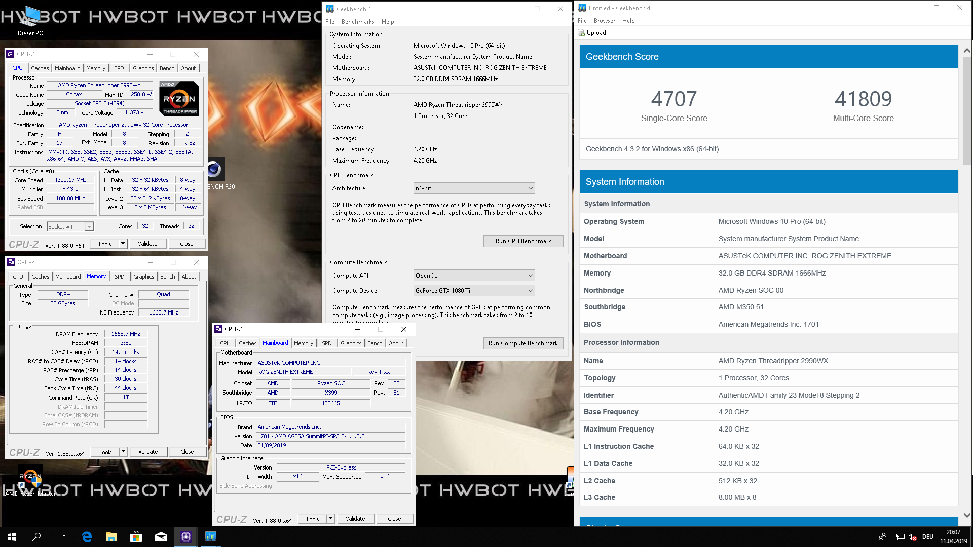Click the taskbar clock showing 20:07
Viewport: 973px width, 547px height.
pyautogui.click(x=953, y=537)
